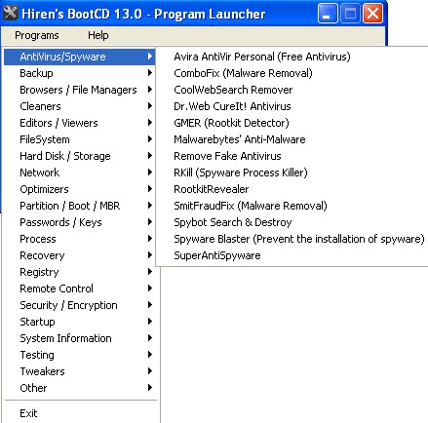Viewport: 428px width, 423px height.
Task: Open Browsers / File Managers submenu
Action: [x=79, y=90]
